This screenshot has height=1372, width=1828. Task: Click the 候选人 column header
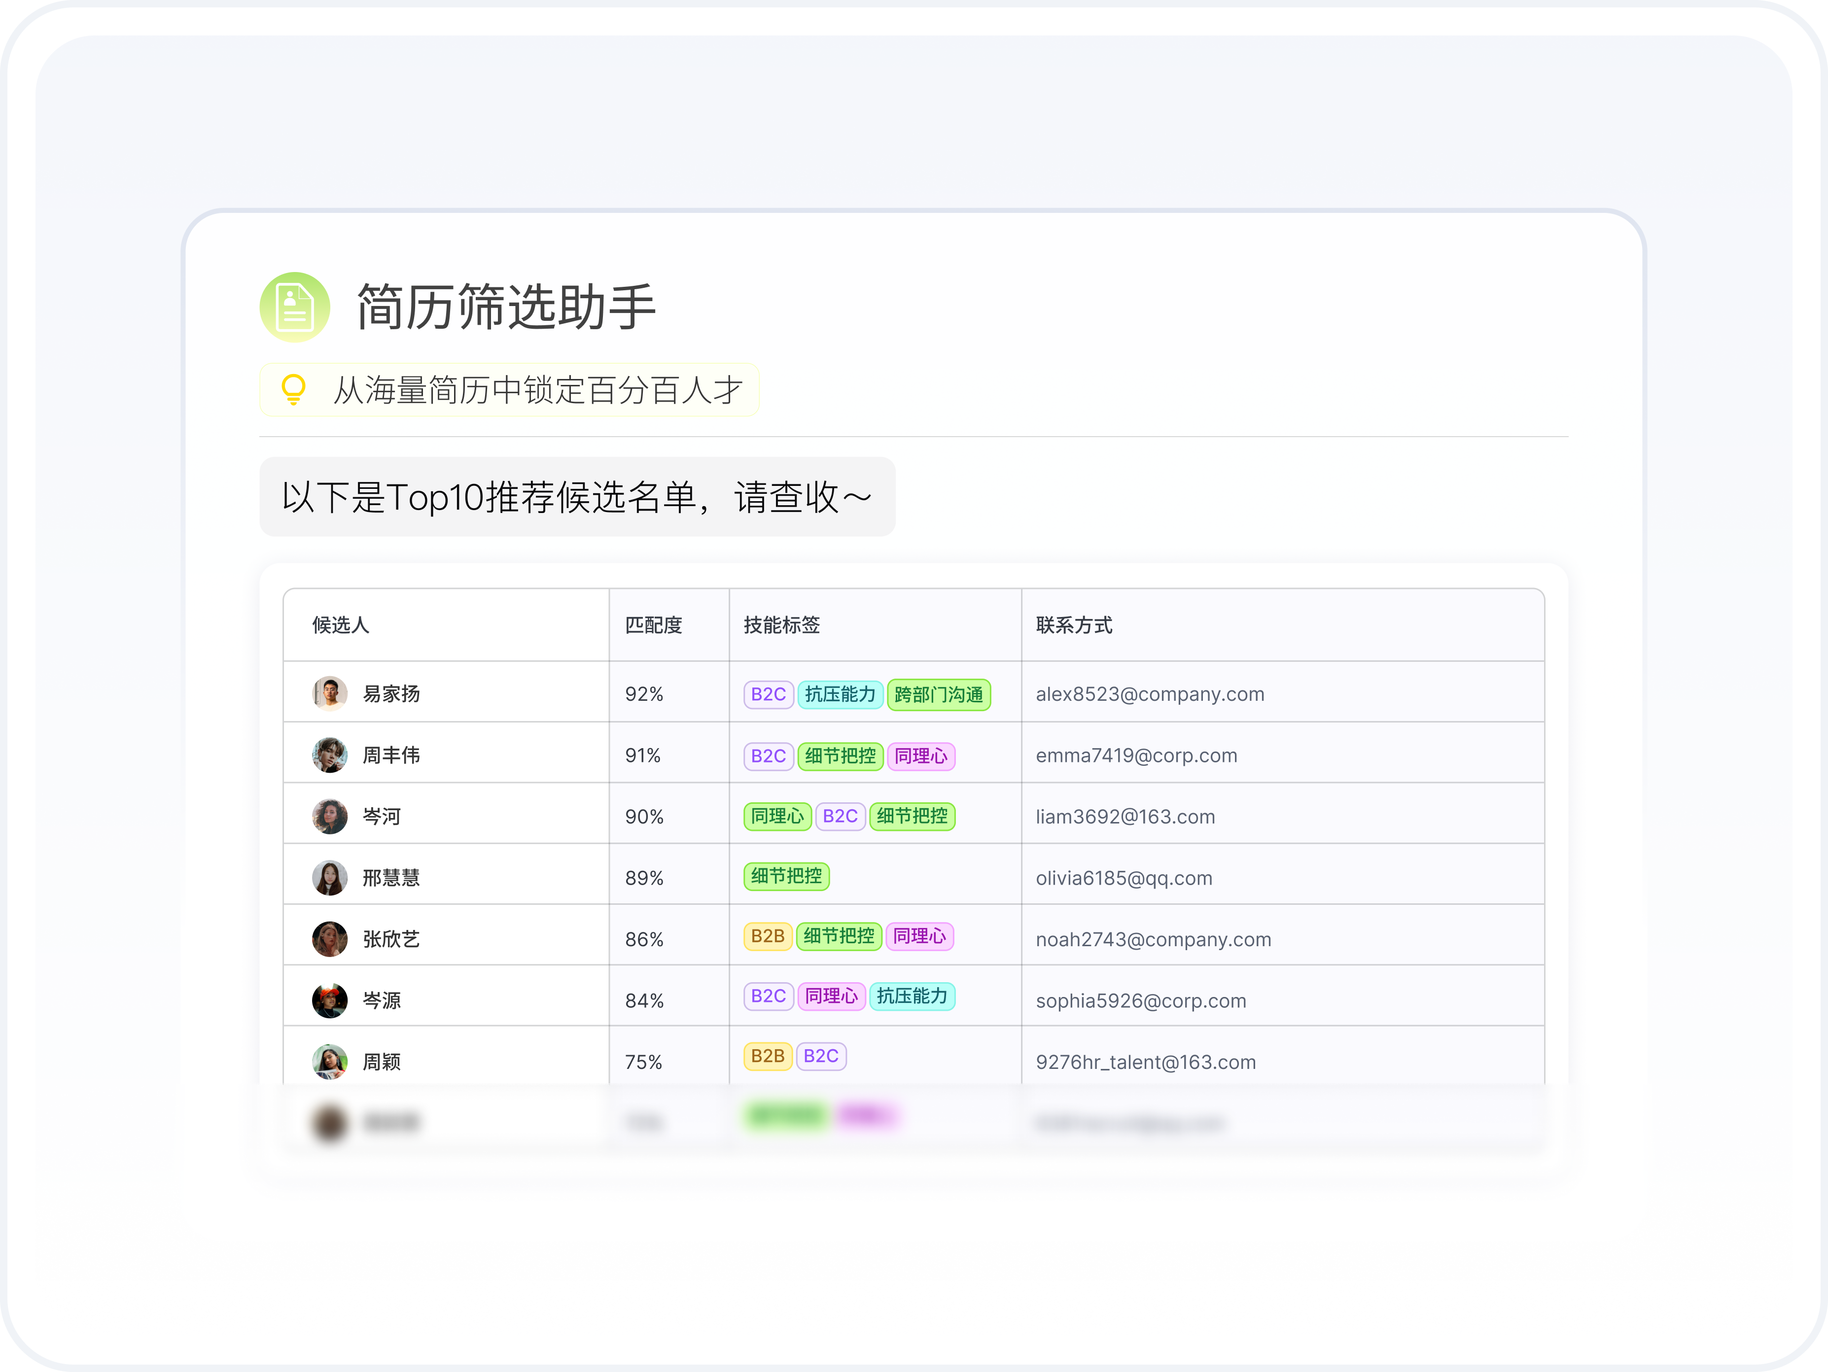tap(341, 625)
